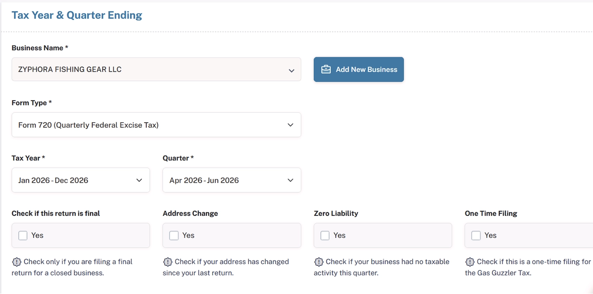The width and height of the screenshot is (593, 294).
Task: Click the Check if this return is final label
Action: pyautogui.click(x=56, y=213)
